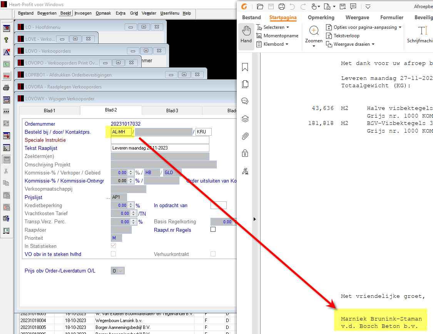Open the Bestand menu in Heart-Profit
Viewport: 433px width, 334px height.
(26, 13)
